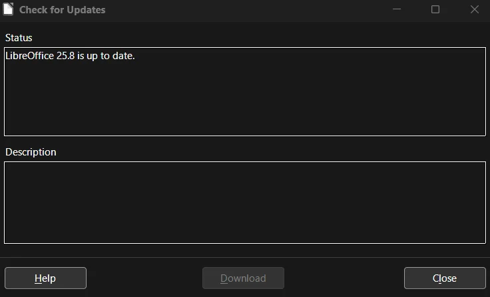
Task: Select the Description label
Action: tap(31, 152)
